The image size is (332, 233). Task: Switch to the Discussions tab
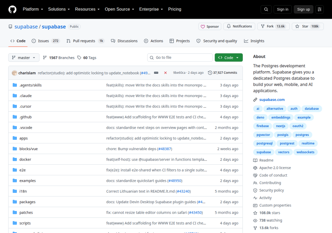coord(124,41)
